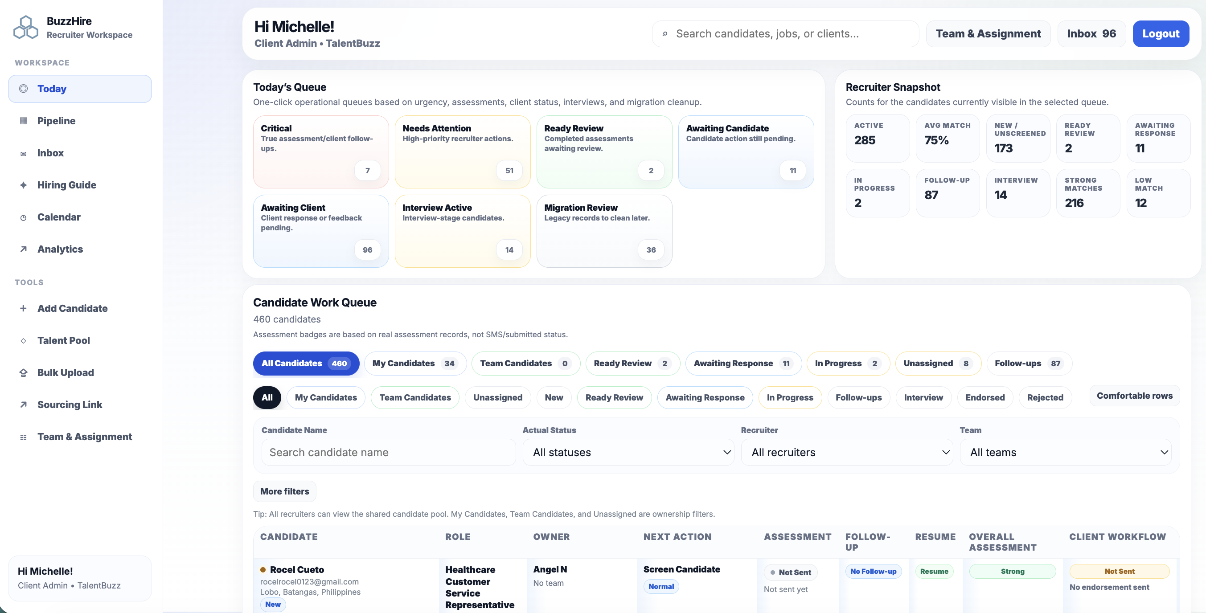The image size is (1206, 613).
Task: Click the Calendar clock icon
Action: point(24,217)
